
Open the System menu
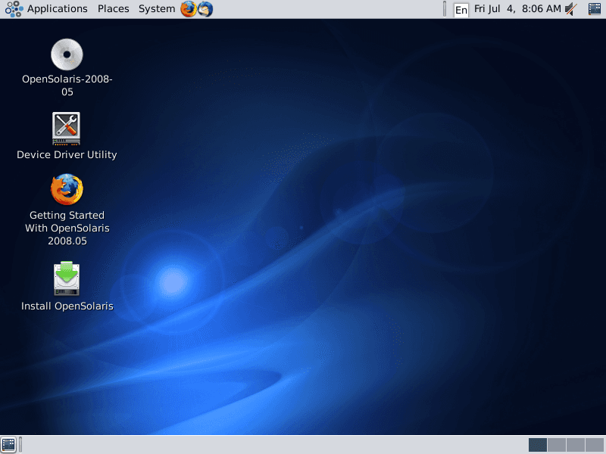[156, 9]
